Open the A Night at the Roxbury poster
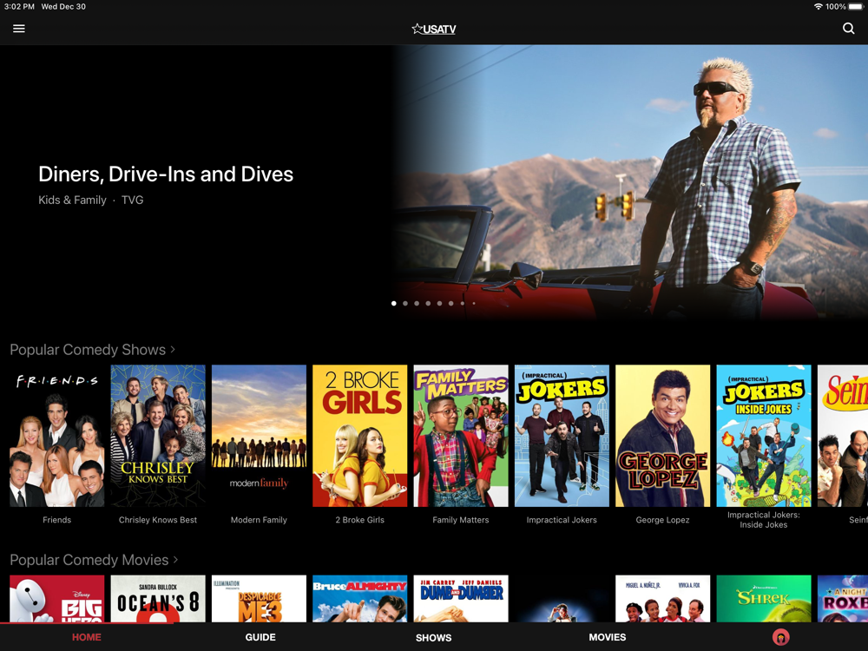Screen dimensions: 868x651 tap(843, 598)
